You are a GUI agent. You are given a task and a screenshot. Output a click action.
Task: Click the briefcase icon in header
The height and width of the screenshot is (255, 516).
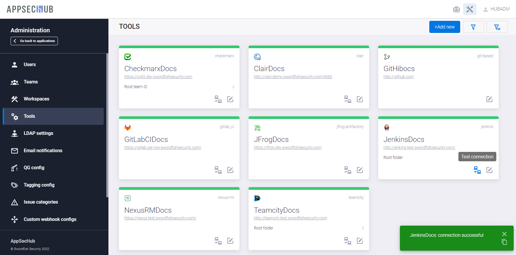[456, 9]
